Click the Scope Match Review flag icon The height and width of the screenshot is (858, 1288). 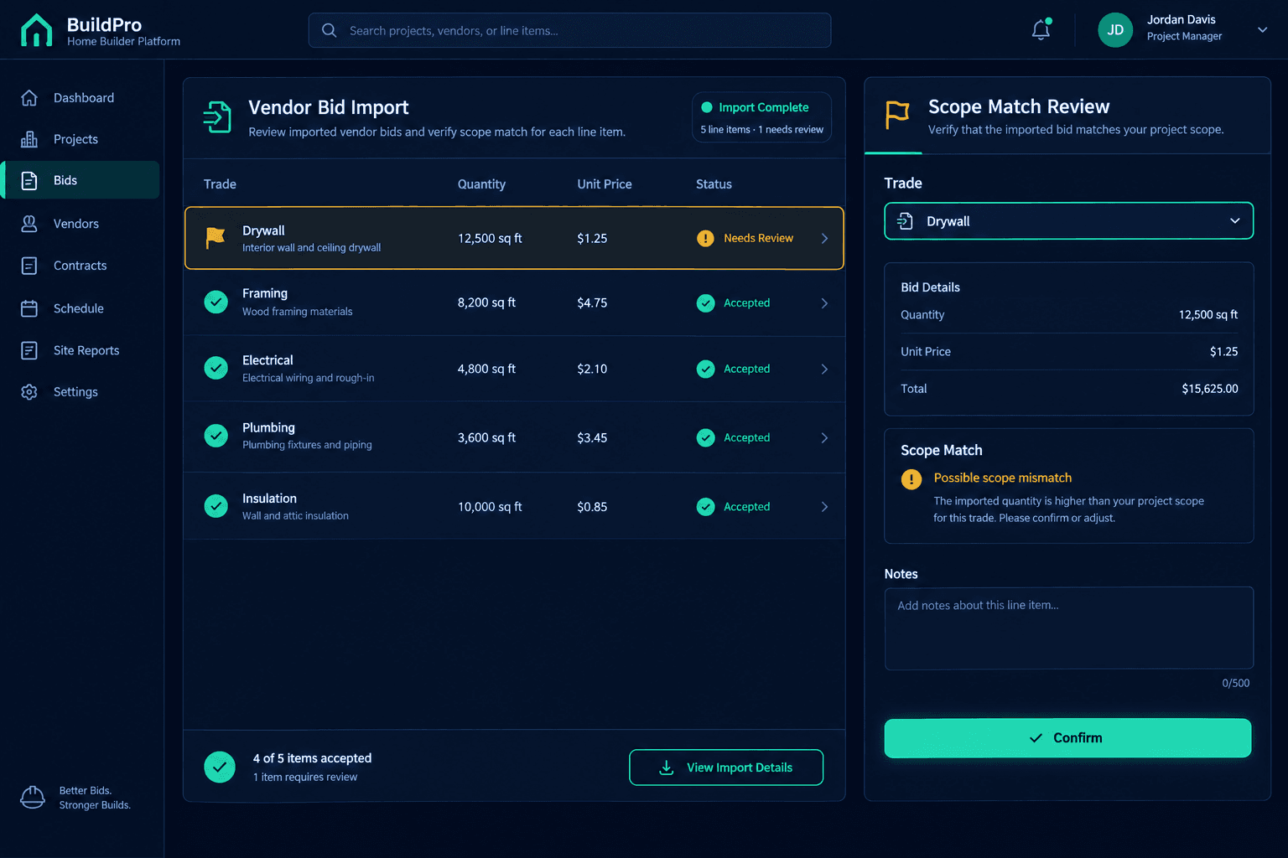pyautogui.click(x=897, y=115)
